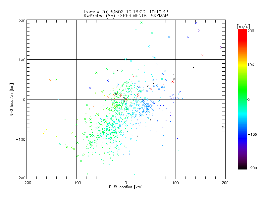Click the 200 tick label on the N-S axis
This screenshot has width=265, height=199.
pos(22,21)
